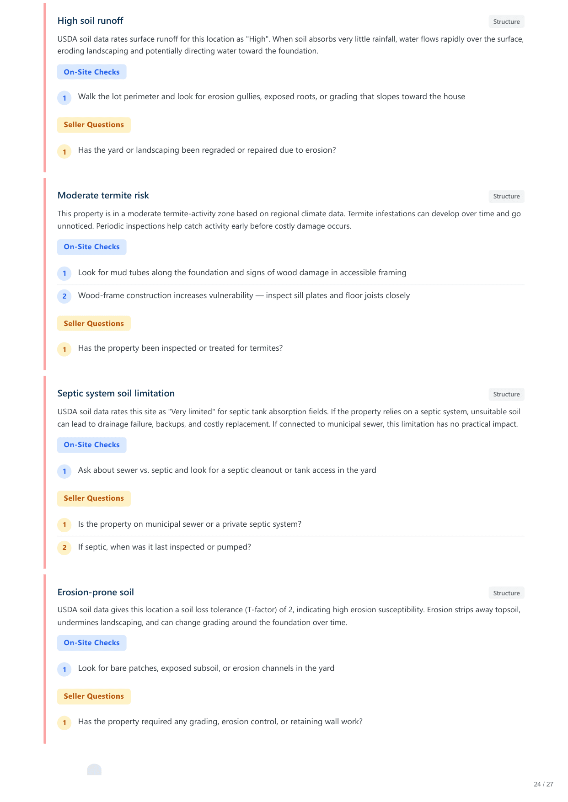The width and height of the screenshot is (568, 802).
Task: Open On-Site Checks under High soil runoff
Action: pyautogui.click(x=91, y=72)
